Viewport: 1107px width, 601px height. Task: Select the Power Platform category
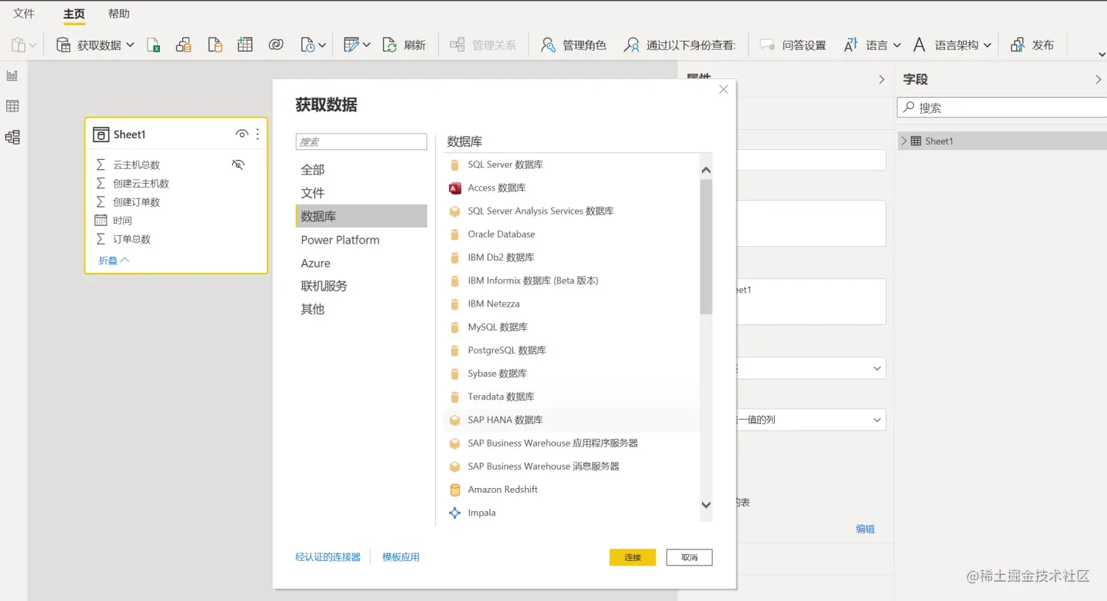(361, 240)
